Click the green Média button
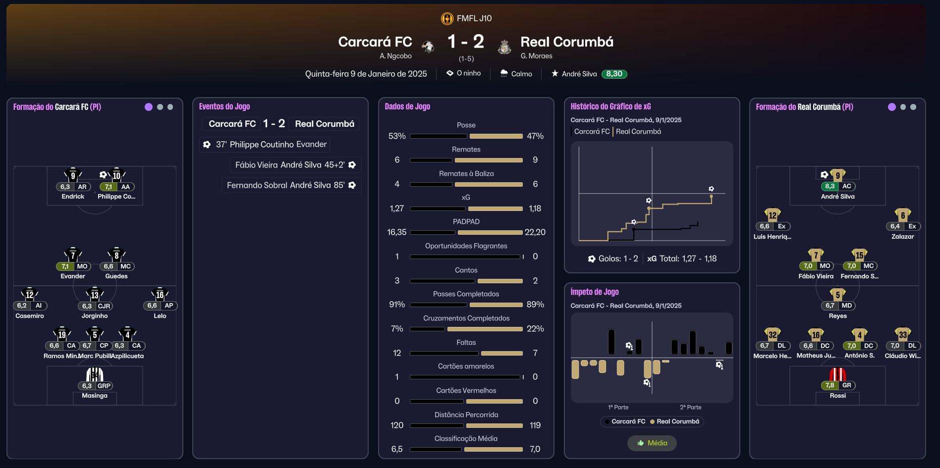This screenshot has height=468, width=940. [x=652, y=443]
